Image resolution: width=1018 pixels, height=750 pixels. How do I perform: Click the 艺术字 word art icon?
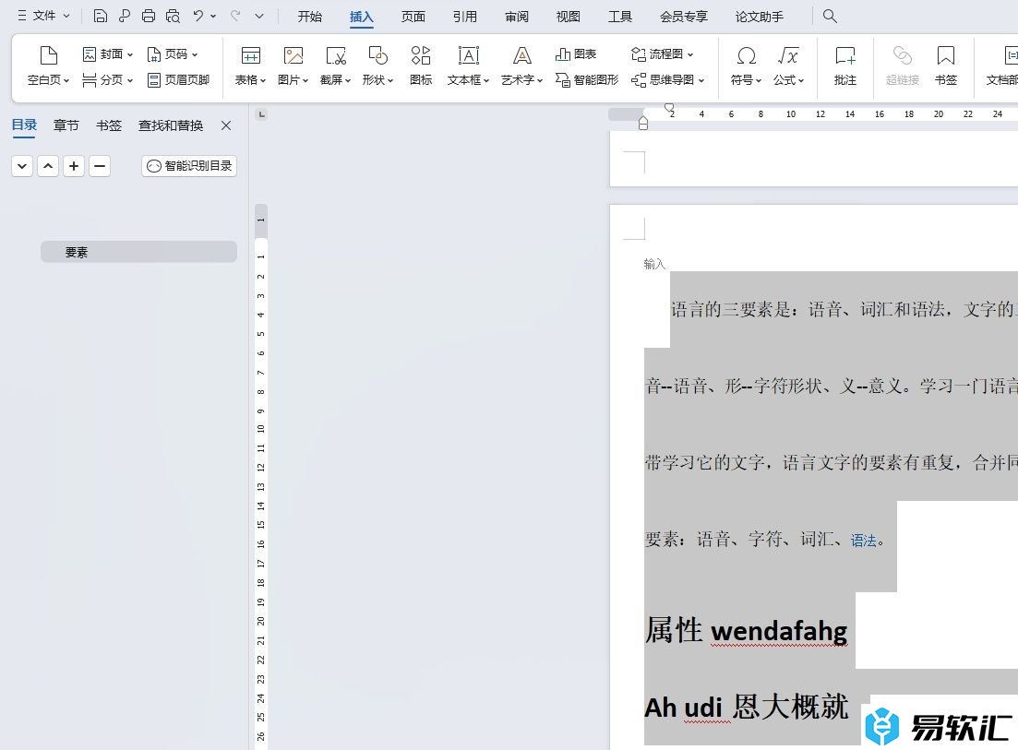[522, 56]
